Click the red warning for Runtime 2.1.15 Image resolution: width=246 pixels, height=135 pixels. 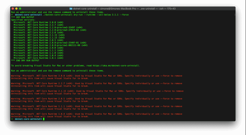(x=97, y=92)
